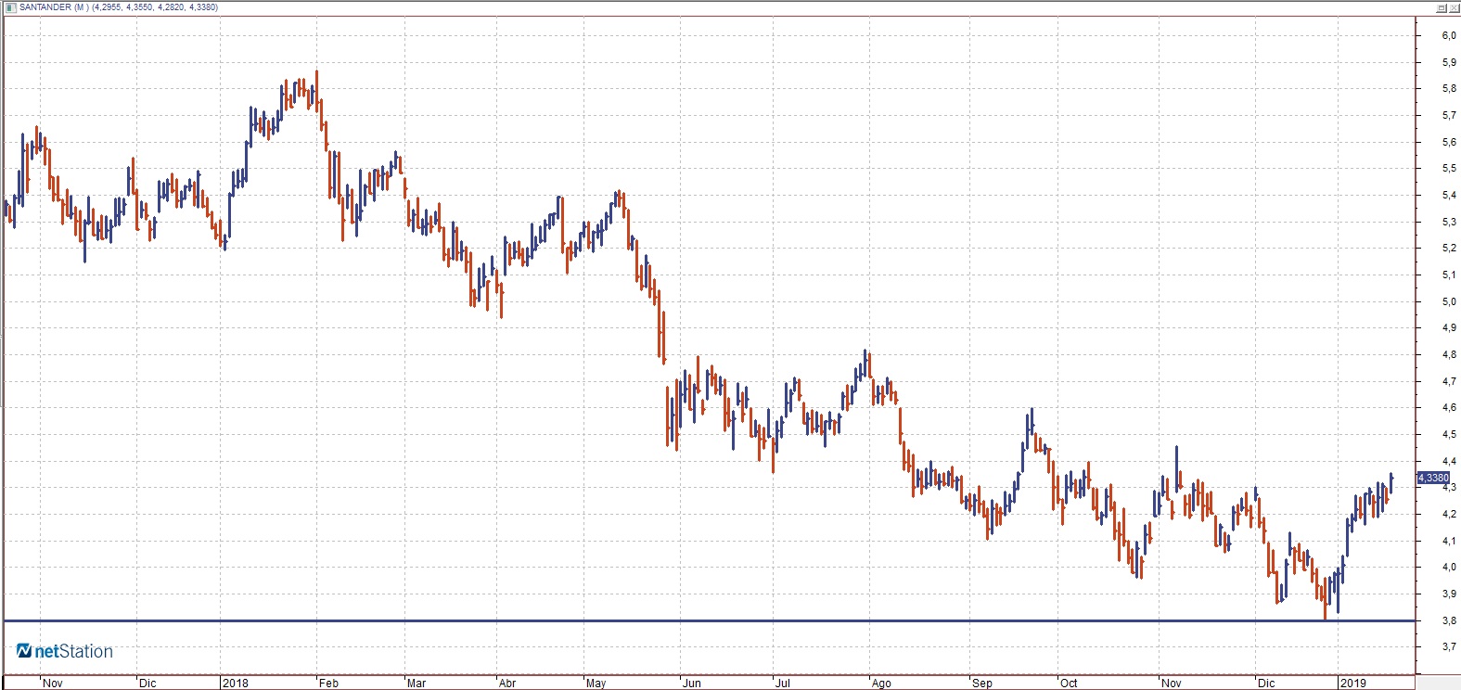Screen dimensions: 1461x690
Task: Click the Ago label on the time axis
Action: 881,684
